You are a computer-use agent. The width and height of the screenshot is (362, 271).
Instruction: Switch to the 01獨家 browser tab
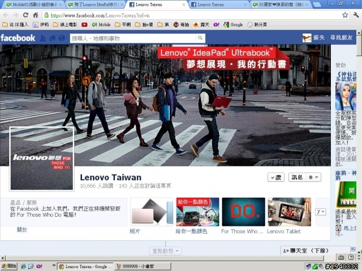click(x=281, y=5)
